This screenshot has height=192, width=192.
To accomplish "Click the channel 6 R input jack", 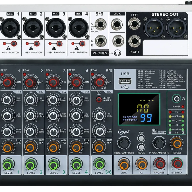I will [101, 41].
